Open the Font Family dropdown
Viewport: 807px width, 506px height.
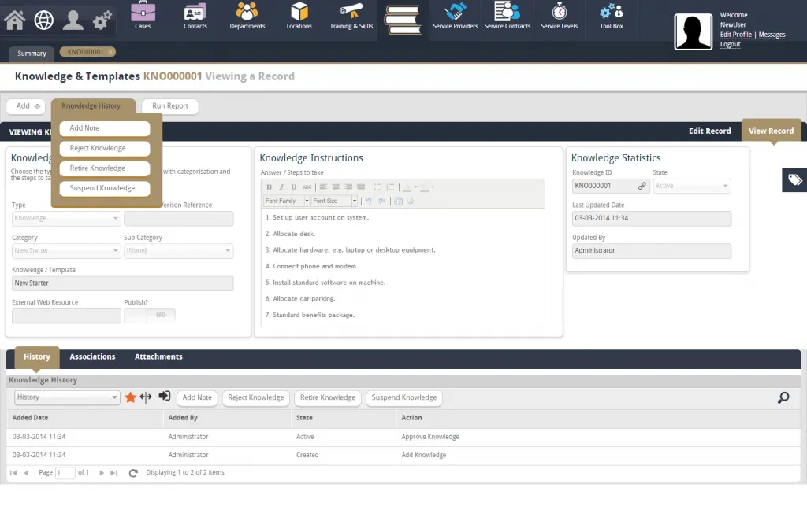coord(287,201)
